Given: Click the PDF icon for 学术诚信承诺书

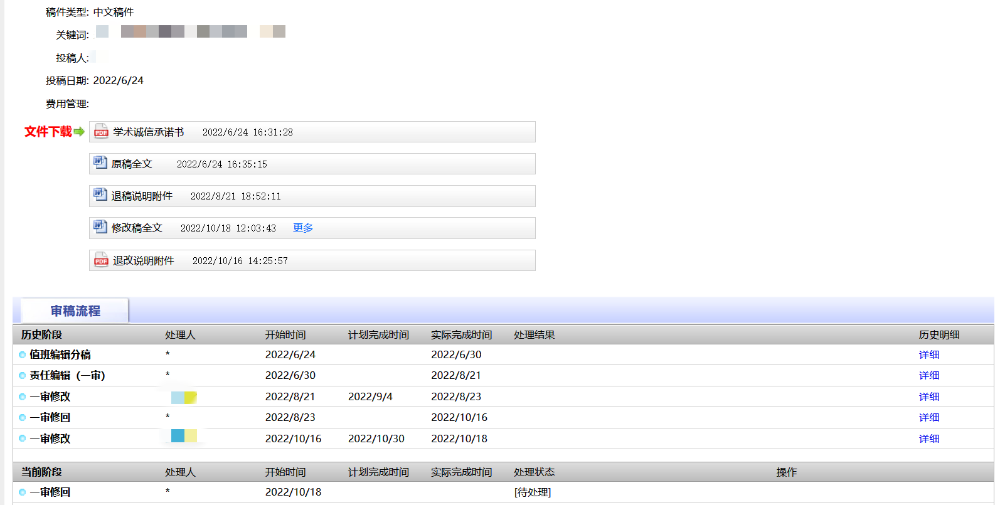Looking at the screenshot, I should pyautogui.click(x=101, y=131).
